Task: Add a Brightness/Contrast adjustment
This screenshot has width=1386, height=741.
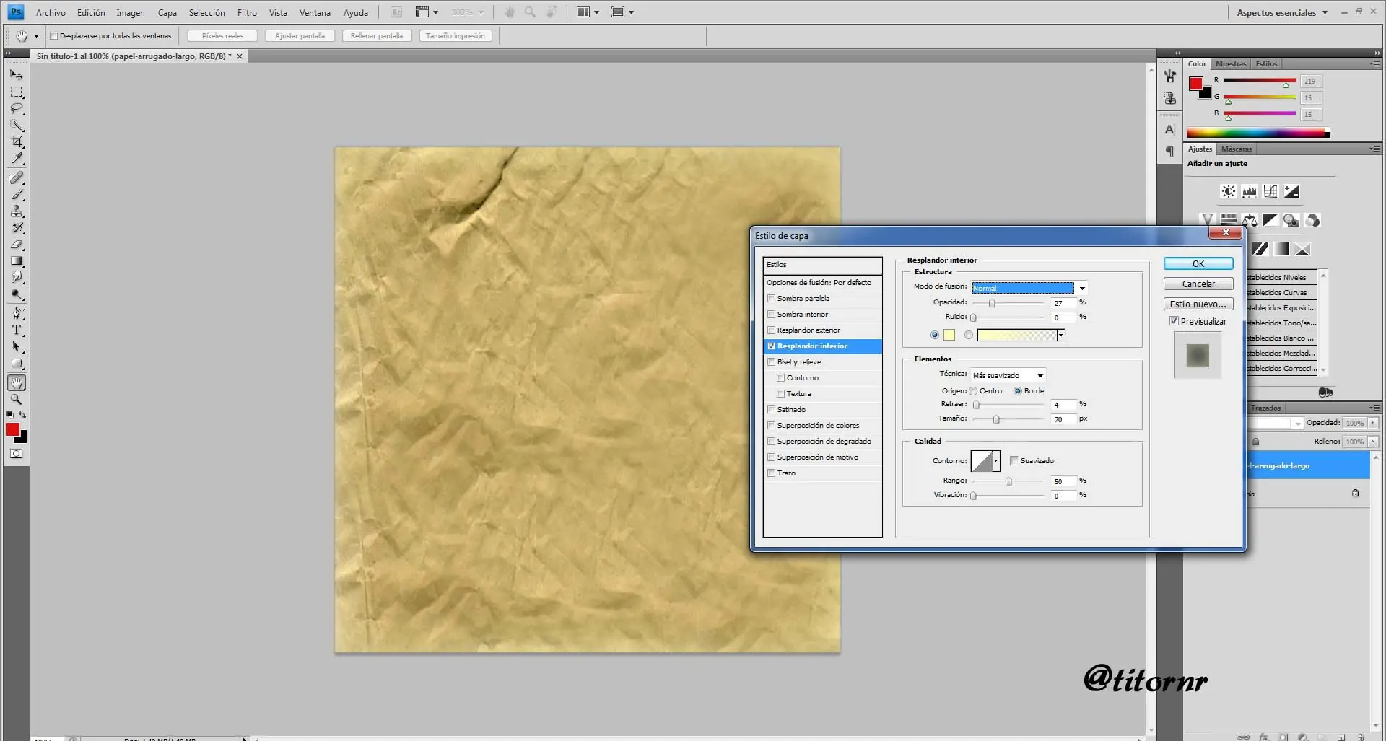Action: pos(1228,191)
